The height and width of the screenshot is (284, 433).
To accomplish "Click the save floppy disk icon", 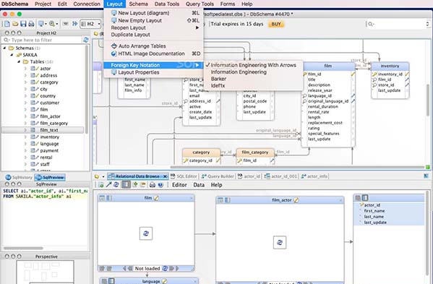I will pyautogui.click(x=23, y=24).
